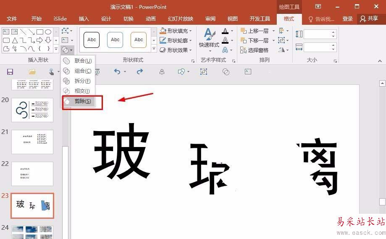The width and height of the screenshot is (386, 239).
Task: Open the 文件 File tab
Action: 12,19
